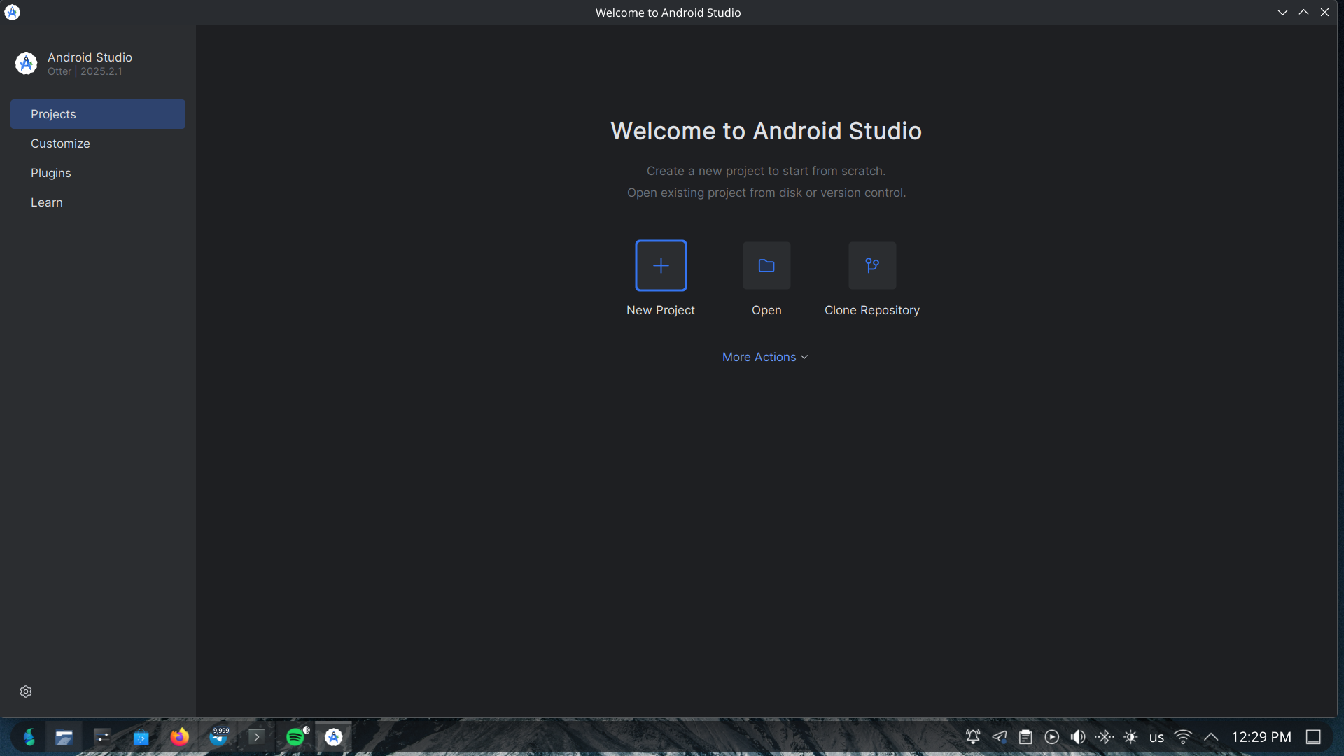Click the 12:29 PM clock

(x=1261, y=737)
